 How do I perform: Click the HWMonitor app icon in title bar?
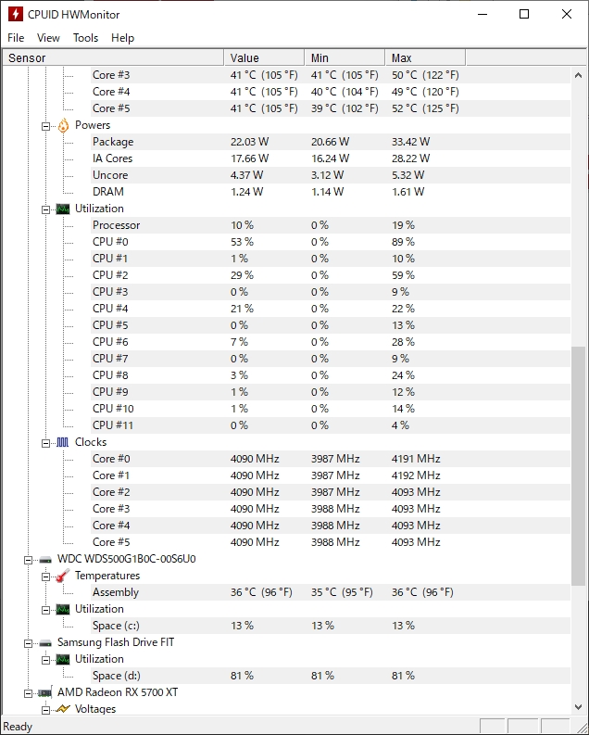tap(16, 15)
